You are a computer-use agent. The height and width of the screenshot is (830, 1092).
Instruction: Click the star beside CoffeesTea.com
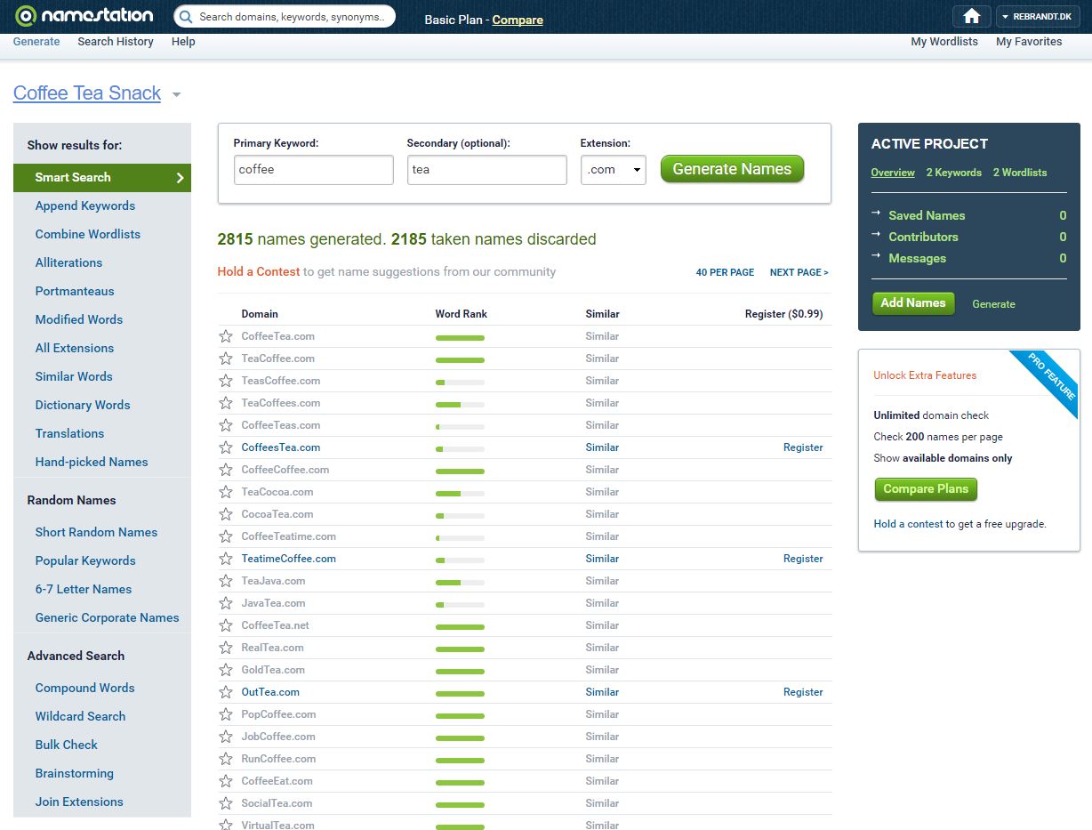click(x=226, y=447)
